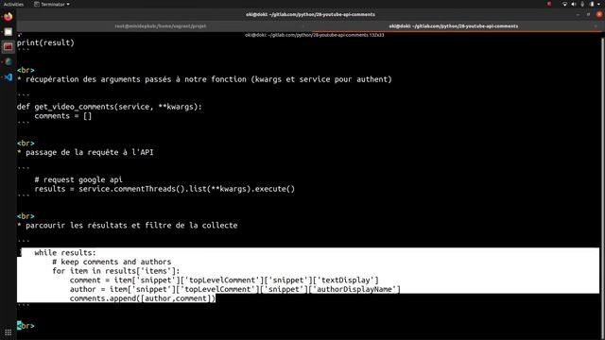Click the <br> tag above 'parcourir les résultats'
This screenshot has height=340, width=605.
click(26, 216)
